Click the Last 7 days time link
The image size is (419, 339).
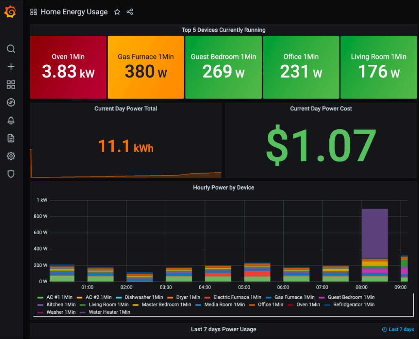398,330
